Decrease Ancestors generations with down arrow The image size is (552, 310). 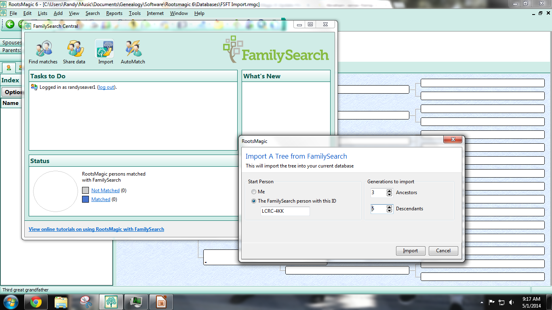(390, 195)
